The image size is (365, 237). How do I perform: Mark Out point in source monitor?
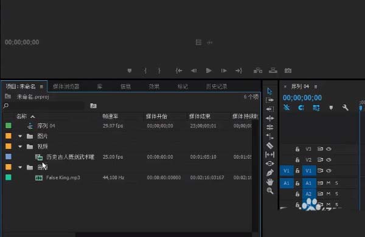159,70
